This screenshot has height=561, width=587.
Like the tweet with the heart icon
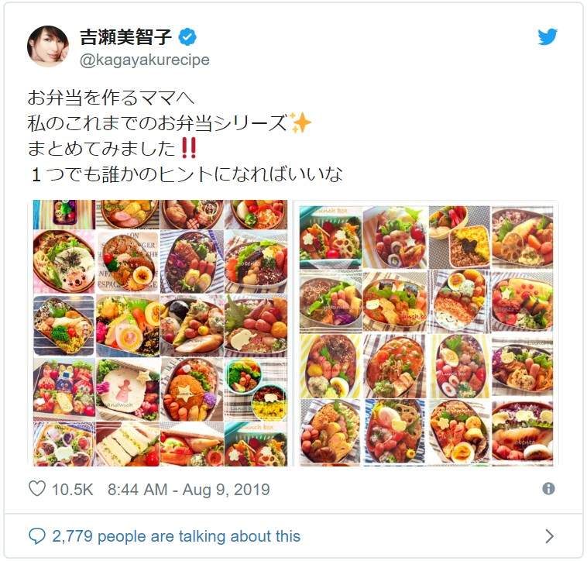tap(37, 489)
